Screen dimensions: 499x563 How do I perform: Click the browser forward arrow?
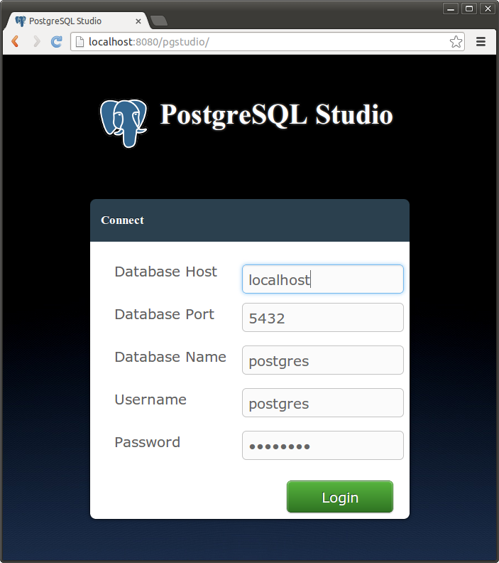pos(36,42)
